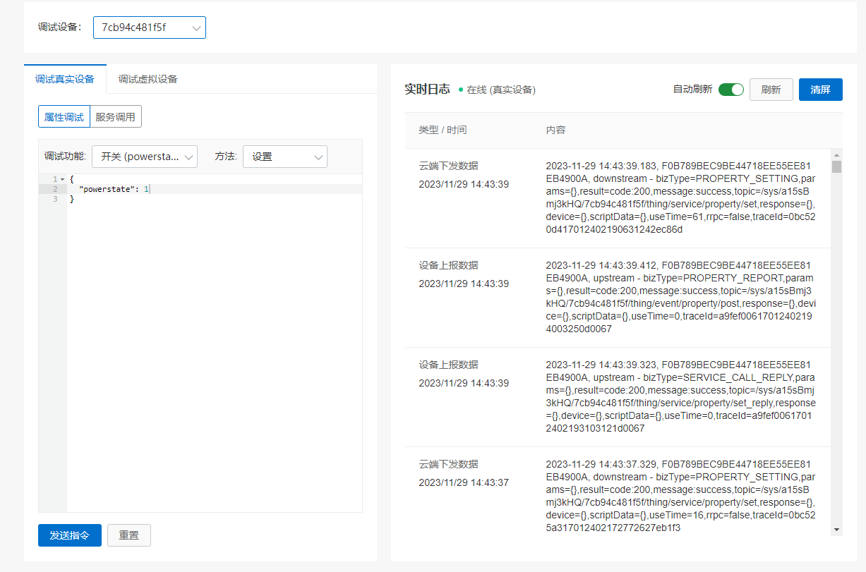
Task: Click 清屏 to clear the log
Action: point(821,90)
